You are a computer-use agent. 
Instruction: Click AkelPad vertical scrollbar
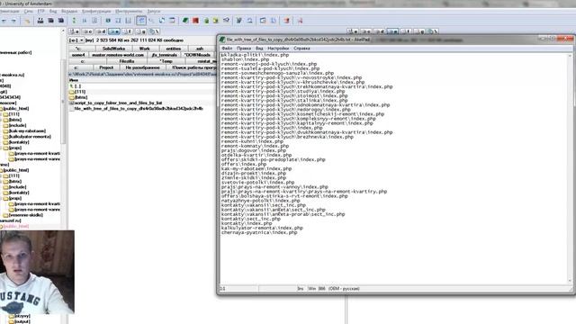pyautogui.click(x=570, y=168)
